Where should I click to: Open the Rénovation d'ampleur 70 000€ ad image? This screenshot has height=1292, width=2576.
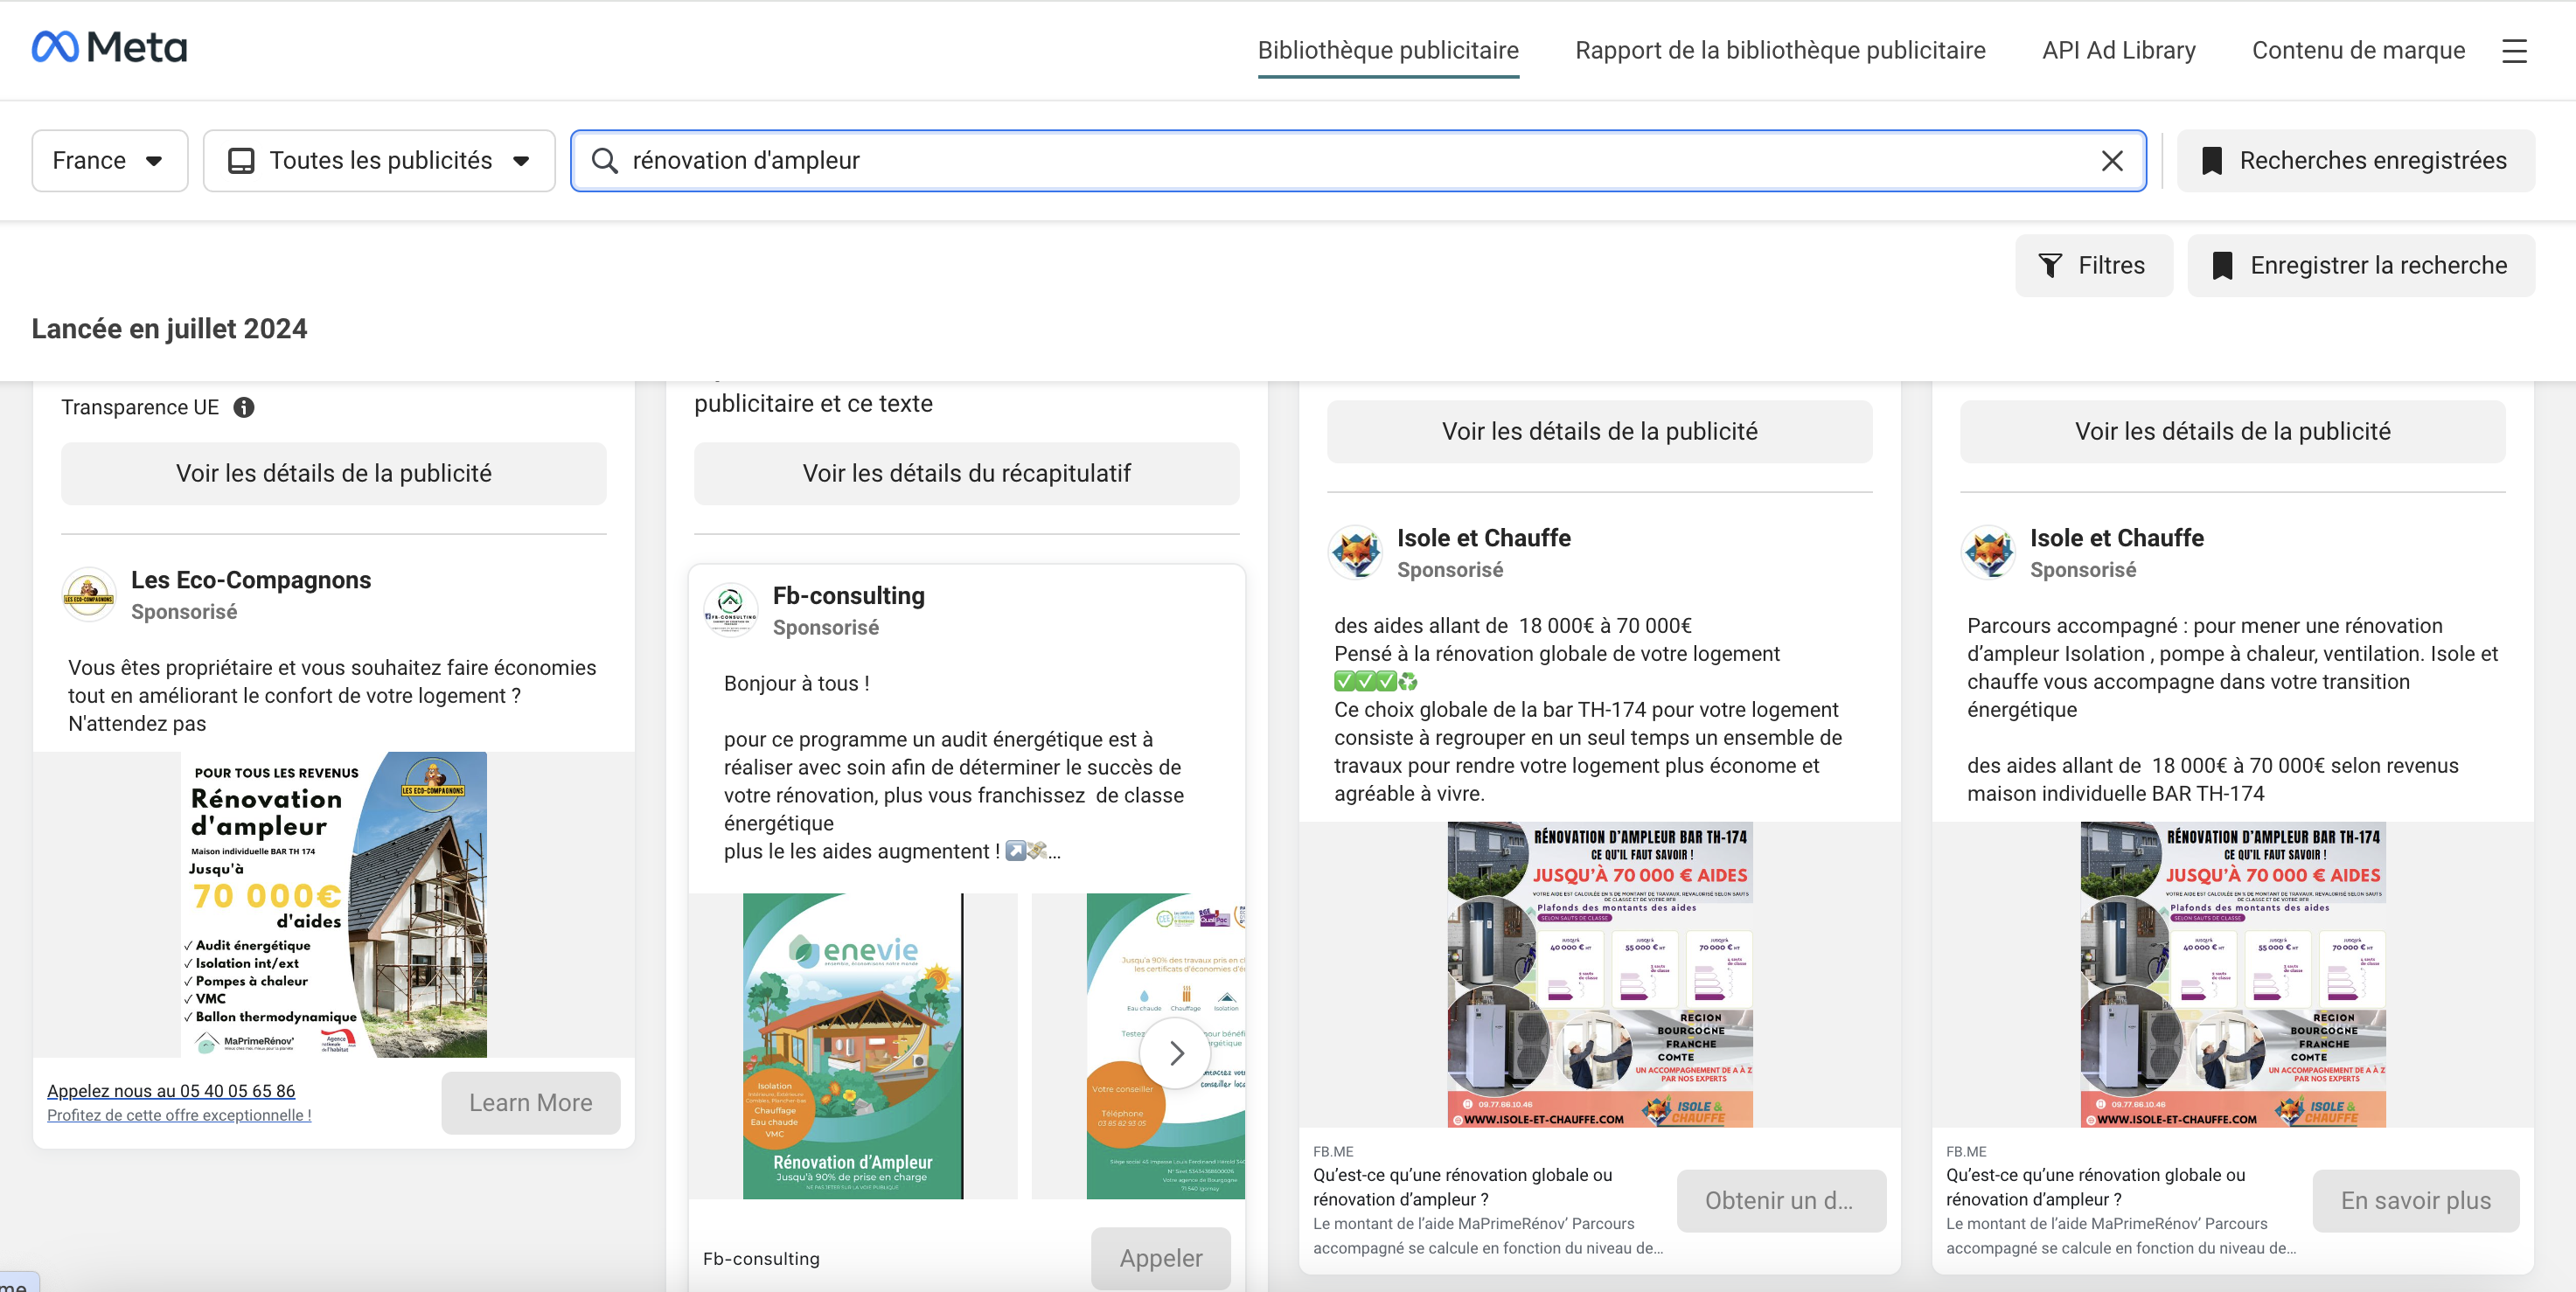pos(334,905)
